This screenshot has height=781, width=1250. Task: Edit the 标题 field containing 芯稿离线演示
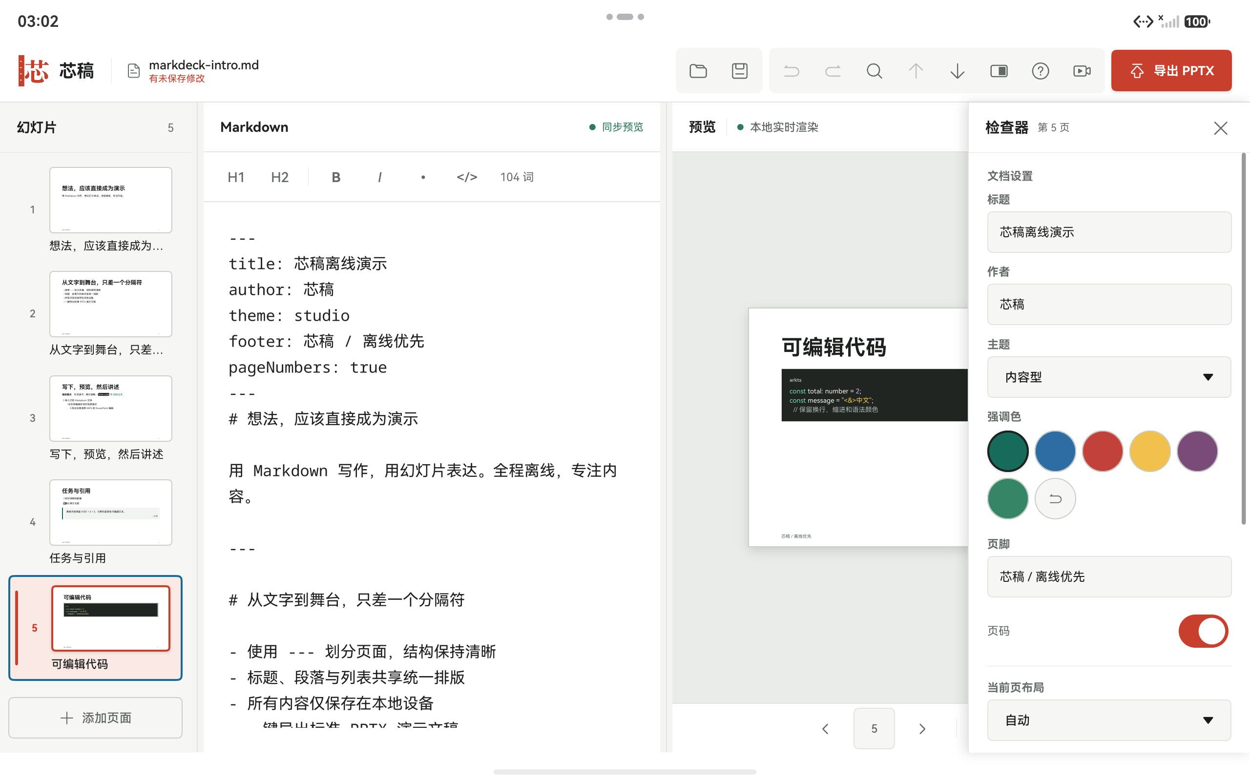click(1109, 232)
